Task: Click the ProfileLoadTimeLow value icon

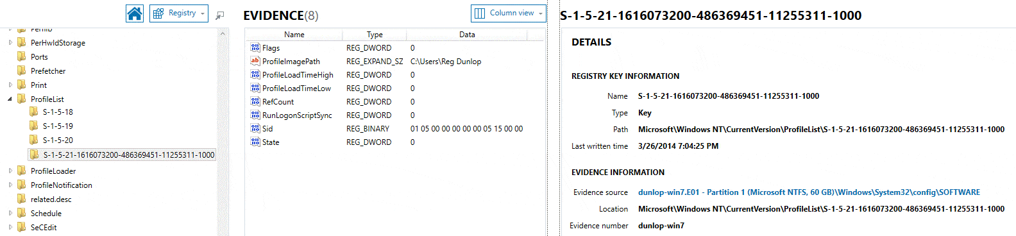Action: pos(255,88)
